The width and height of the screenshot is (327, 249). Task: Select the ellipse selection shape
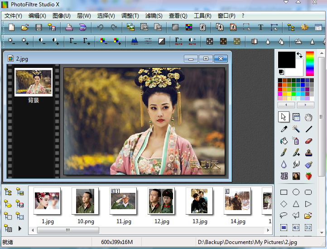[x=296, y=192]
